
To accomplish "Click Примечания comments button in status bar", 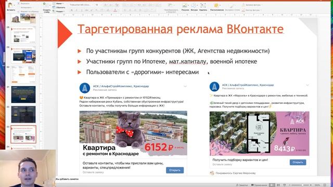I will (259, 185).
